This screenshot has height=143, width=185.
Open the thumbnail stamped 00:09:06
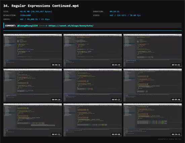point(92,120)
